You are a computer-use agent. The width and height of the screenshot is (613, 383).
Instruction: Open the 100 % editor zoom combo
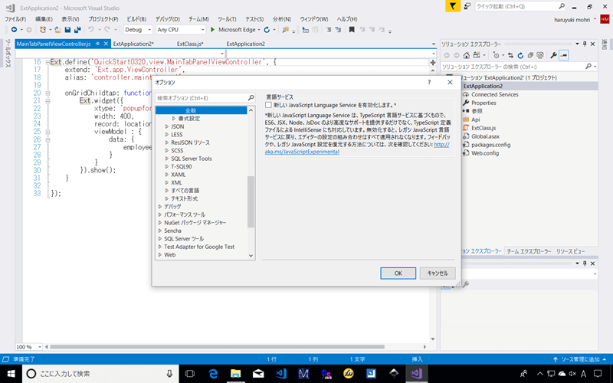point(29,347)
